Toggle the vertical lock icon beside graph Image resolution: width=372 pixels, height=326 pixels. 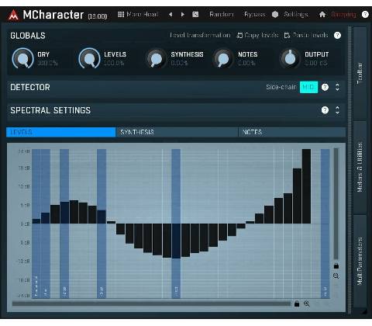coord(336,265)
